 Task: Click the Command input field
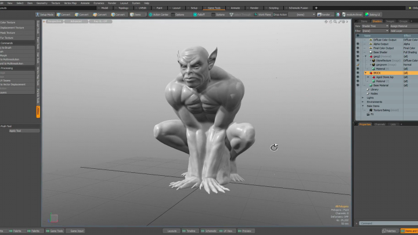tap(386, 223)
